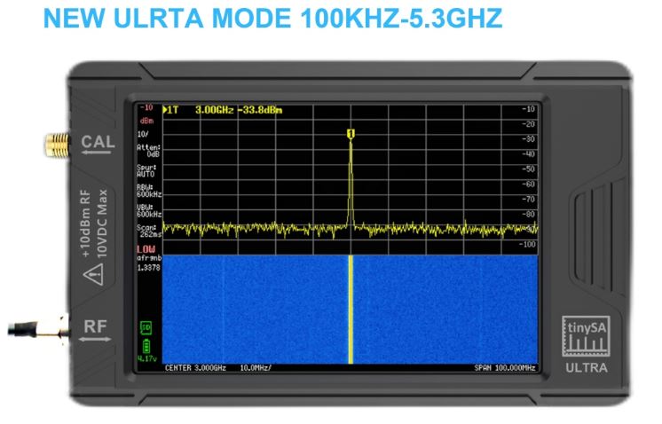The width and height of the screenshot is (662, 424).
Task: Tap the RBW: 600kHz setting
Action: tap(149, 191)
